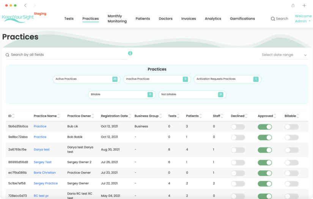Open Practice link for ID 9e8bc72eba
The width and height of the screenshot is (313, 199).
40,137
